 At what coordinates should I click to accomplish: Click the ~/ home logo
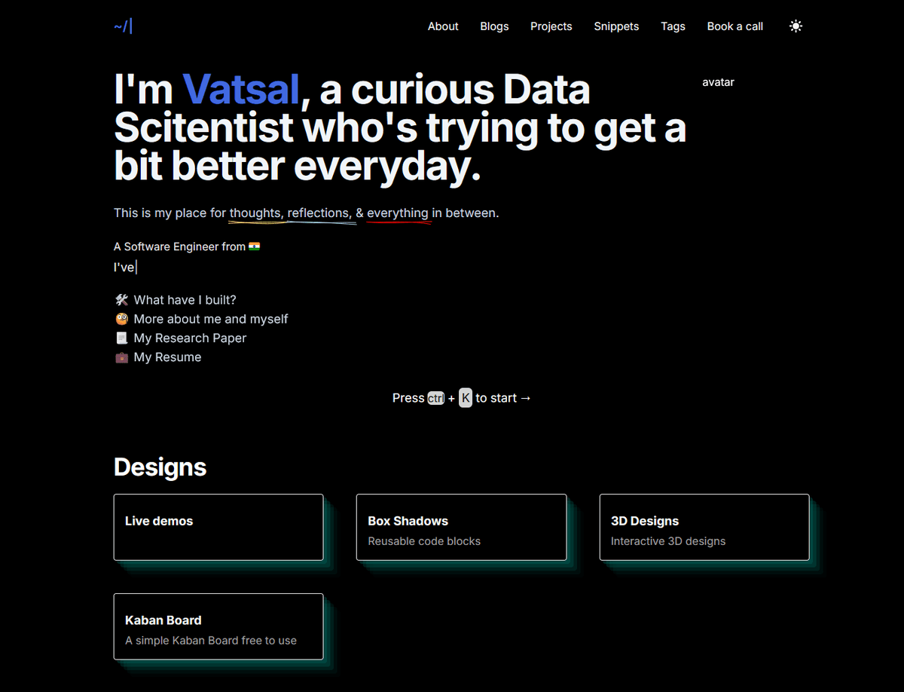[123, 26]
